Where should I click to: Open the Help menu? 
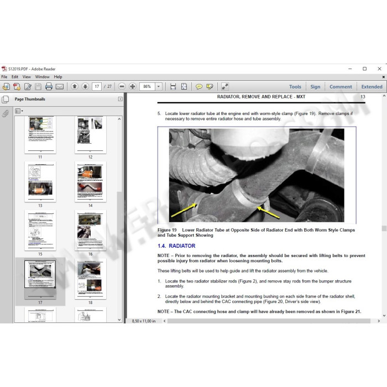[x=58, y=77]
